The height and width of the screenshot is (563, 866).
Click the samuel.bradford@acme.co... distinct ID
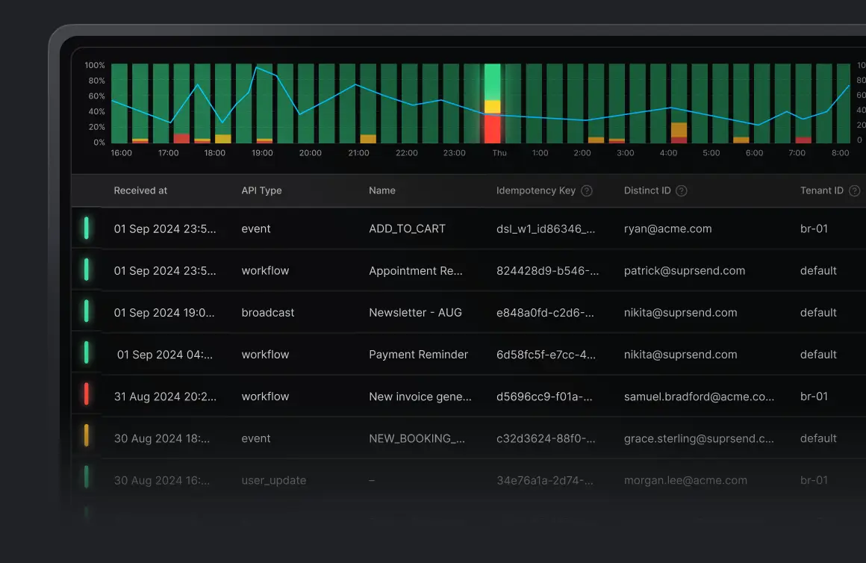[700, 396]
